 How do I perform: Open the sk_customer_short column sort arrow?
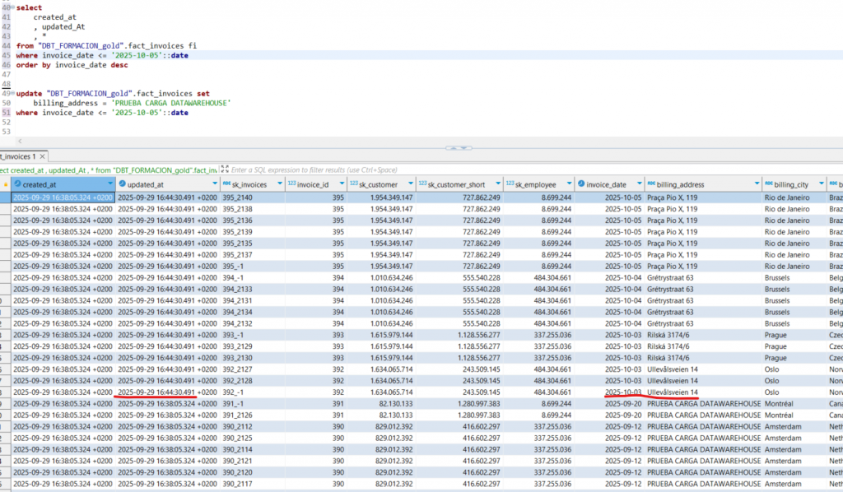(x=496, y=184)
